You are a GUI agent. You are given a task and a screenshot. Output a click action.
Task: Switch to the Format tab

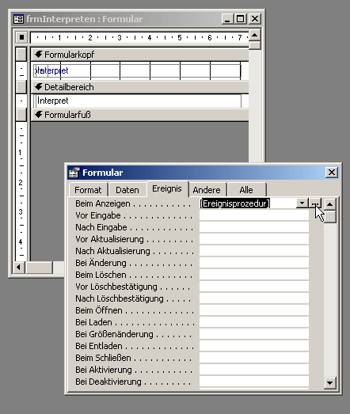(x=88, y=190)
